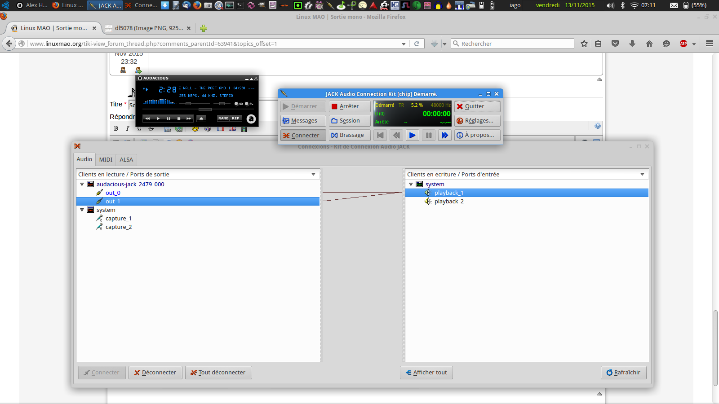
Task: Select the capture_2 port
Action: click(118, 227)
